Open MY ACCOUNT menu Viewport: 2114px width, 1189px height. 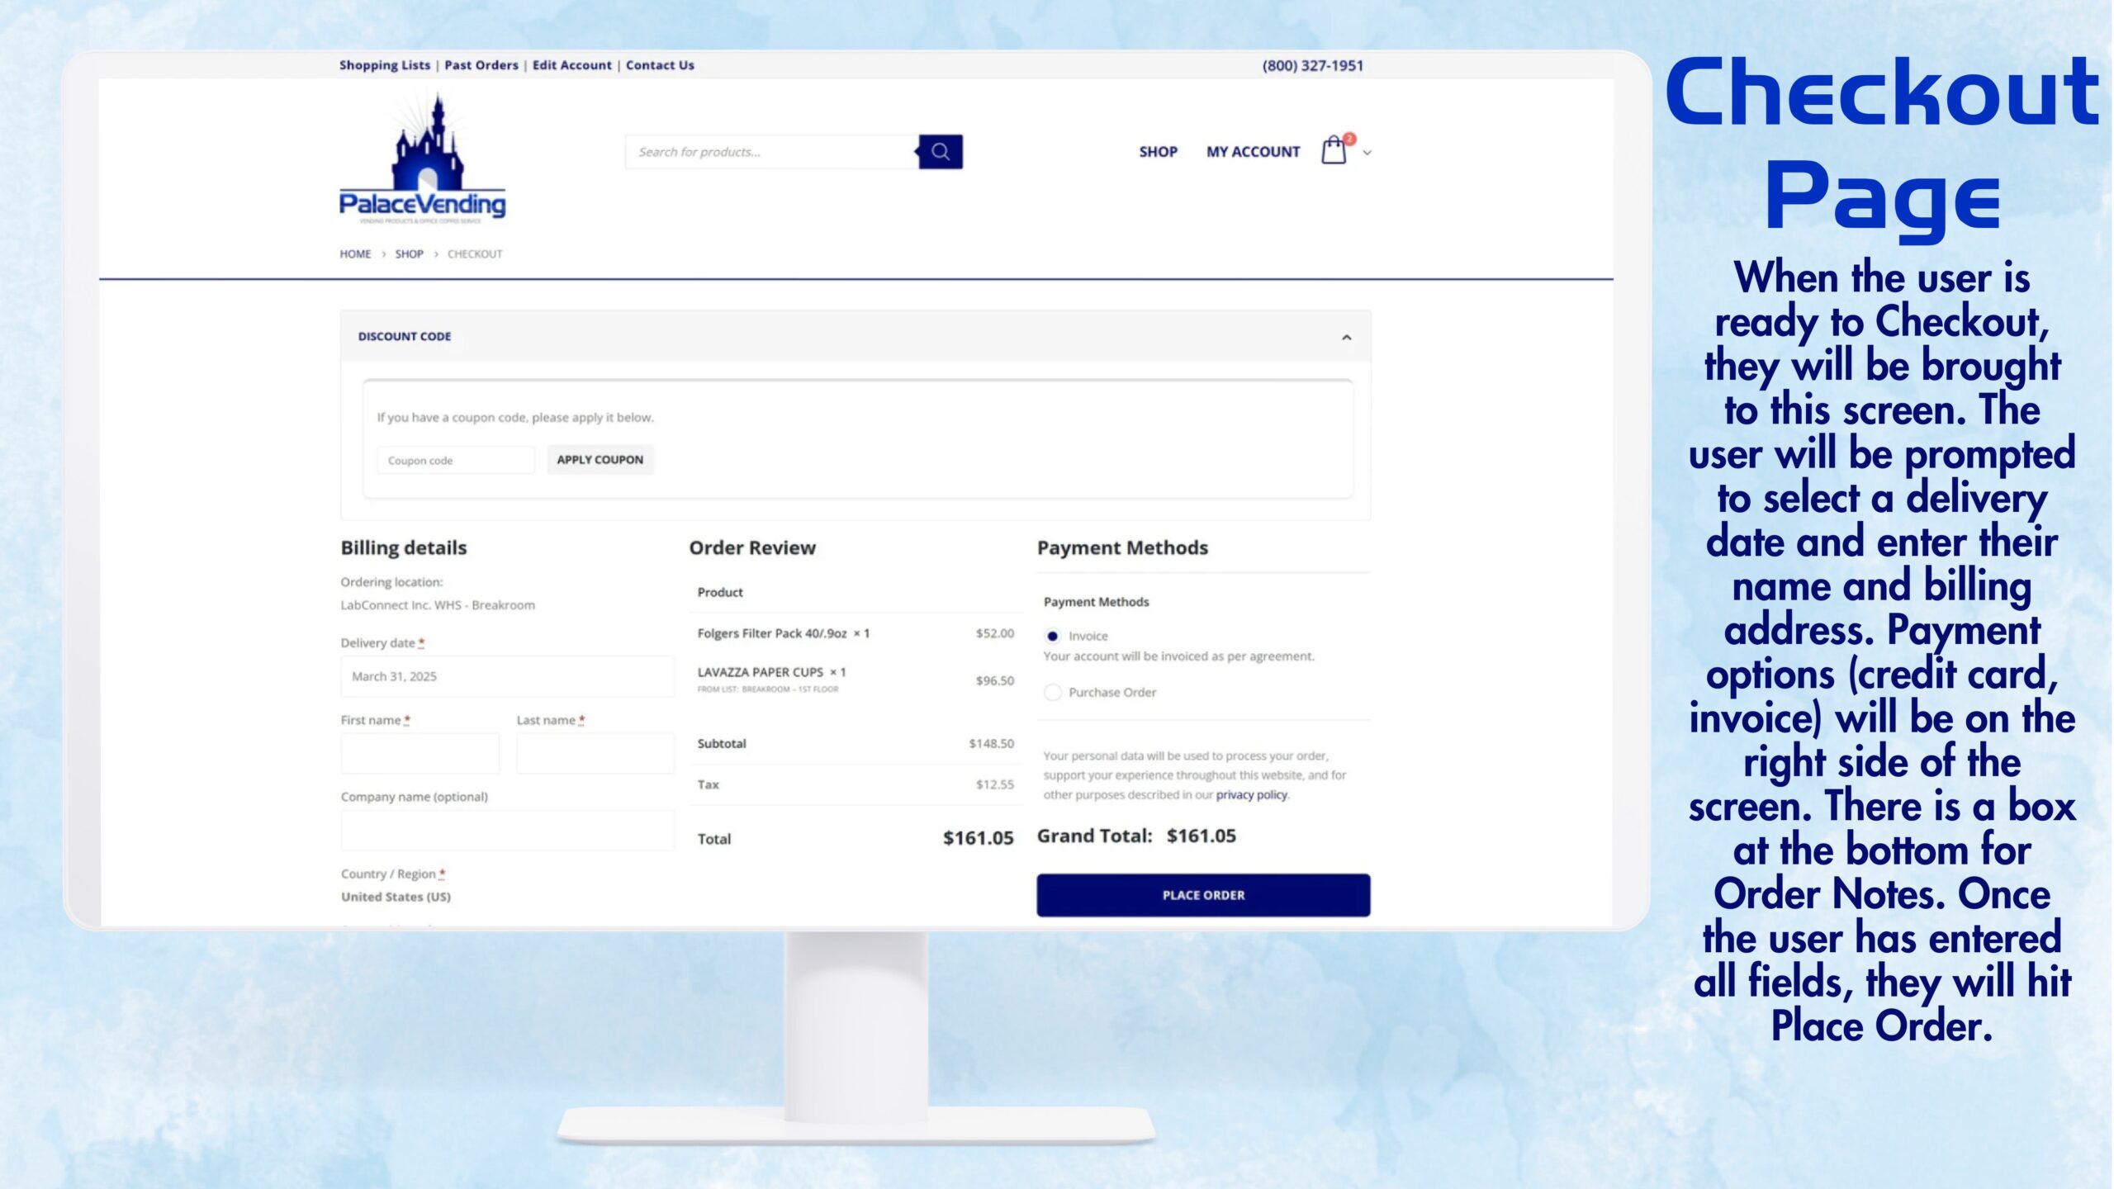[1253, 152]
